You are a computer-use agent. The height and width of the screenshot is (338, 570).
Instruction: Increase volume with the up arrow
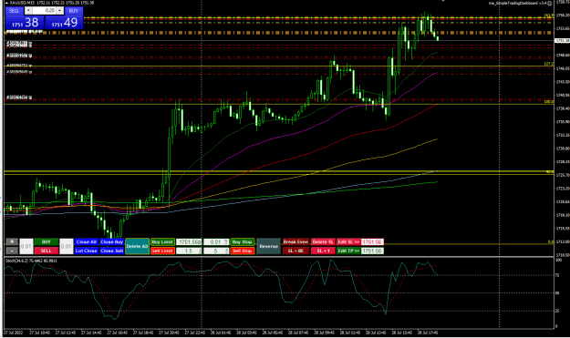[x=60, y=11]
